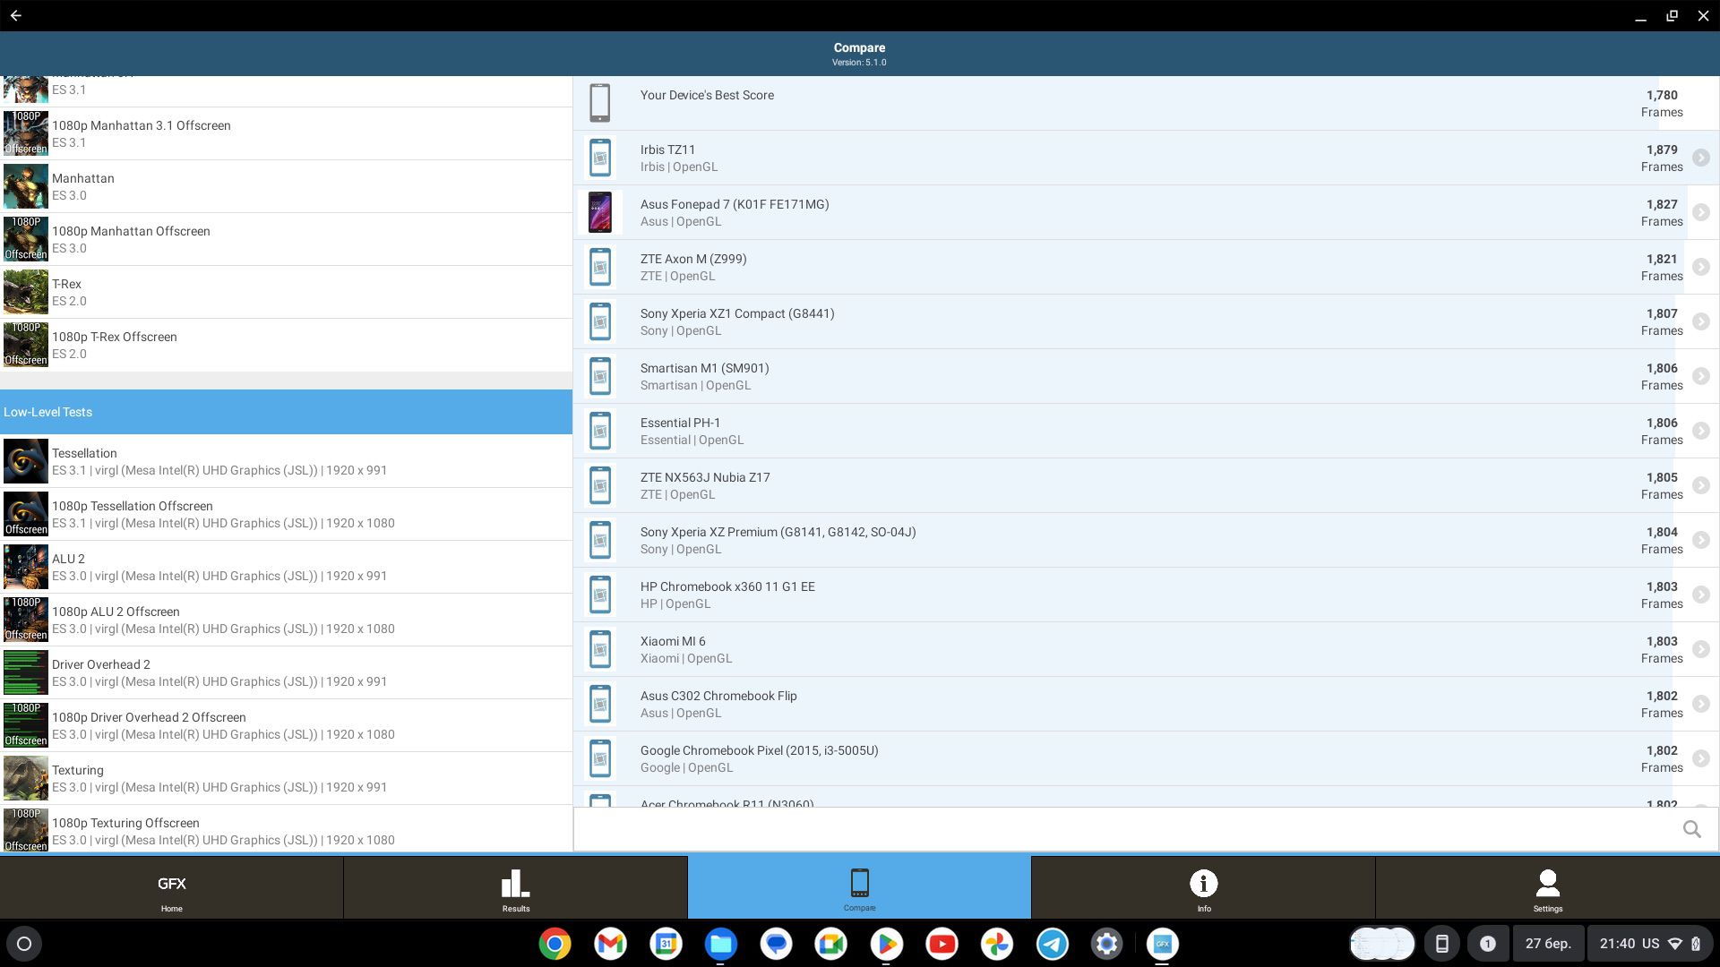Click the T-Rex test thumbnail
This screenshot has width=1720, height=967.
point(26,292)
